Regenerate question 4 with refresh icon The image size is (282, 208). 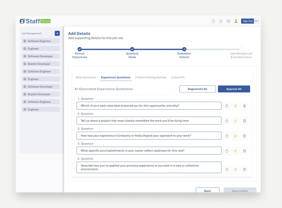click(227, 151)
